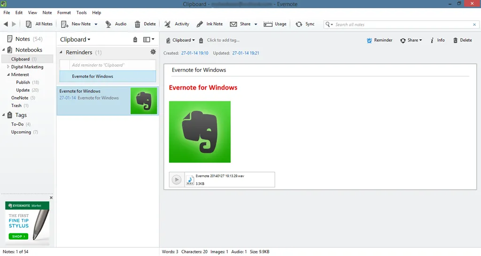The width and height of the screenshot is (481, 256).
Task: Click Delete in the main toolbar
Action: click(145, 24)
